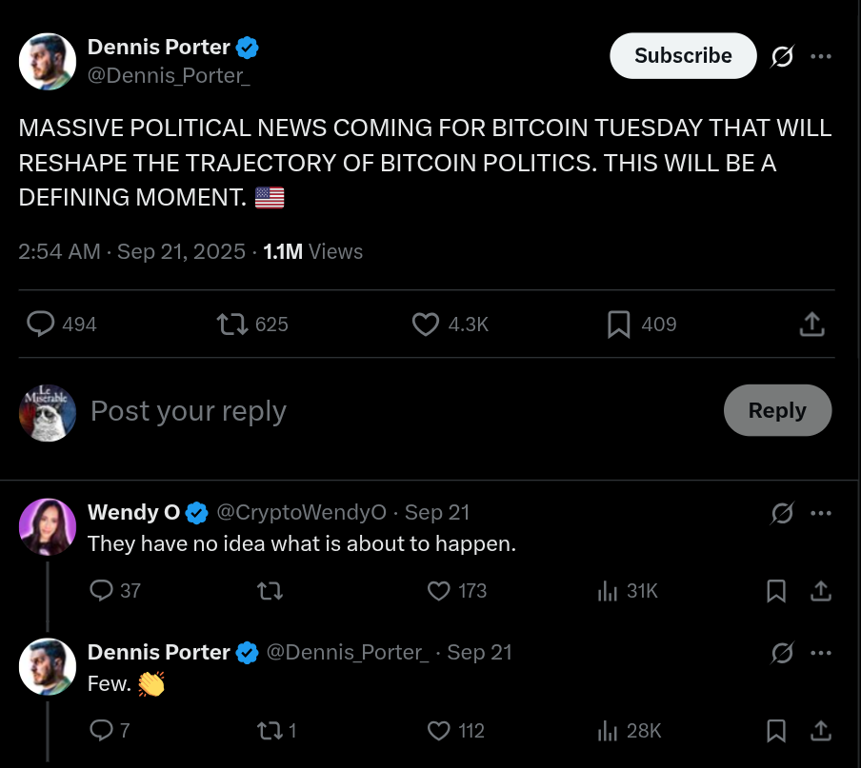Share the main Dennis Porter post
This screenshot has height=768, width=861.
click(811, 325)
